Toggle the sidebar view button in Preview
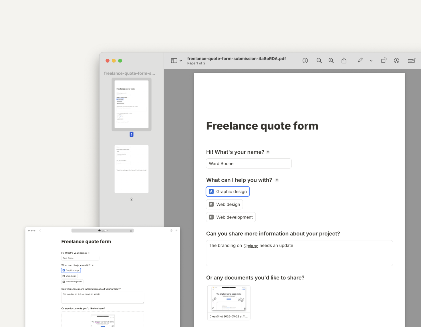Screen dimensions: 421x327 click(174, 61)
